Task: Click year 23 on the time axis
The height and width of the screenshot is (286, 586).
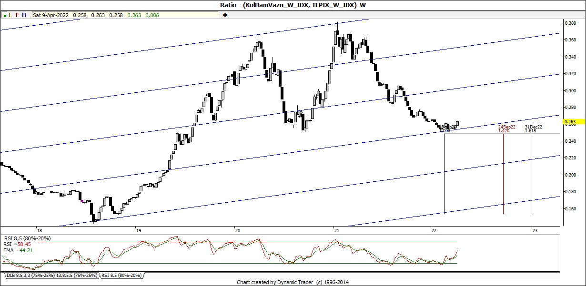Action: (535, 231)
